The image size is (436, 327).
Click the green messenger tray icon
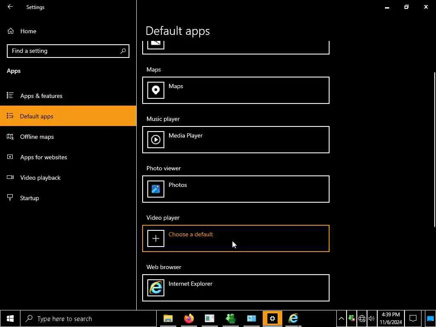pos(351,318)
